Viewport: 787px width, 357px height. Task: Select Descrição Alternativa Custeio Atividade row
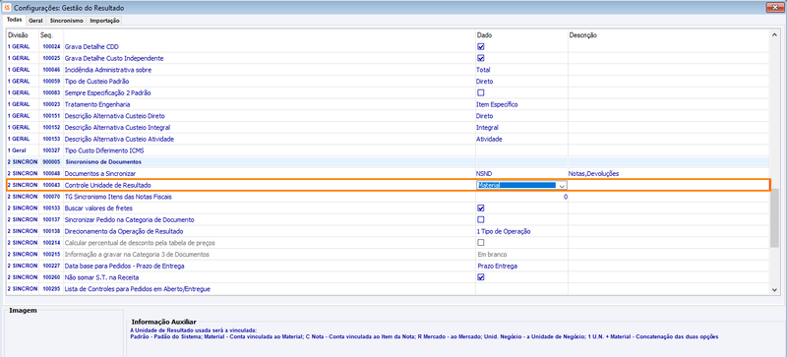pos(388,139)
